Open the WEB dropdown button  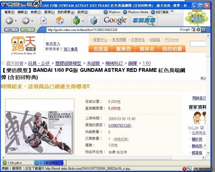pos(11,30)
